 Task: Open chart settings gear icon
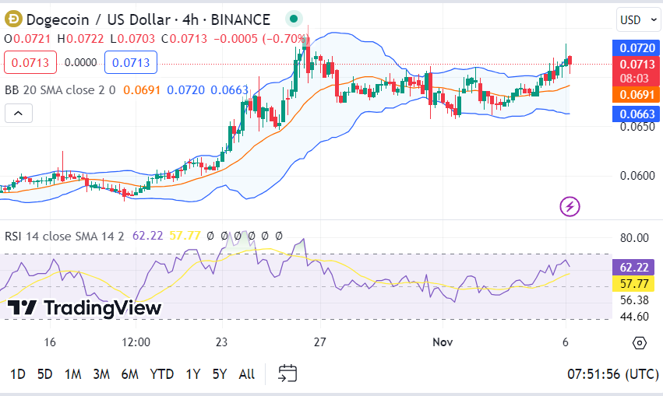point(640,343)
